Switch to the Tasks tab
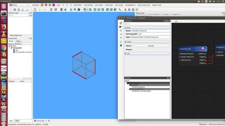This screenshot has width=225, height=126. [x=18, y=41]
